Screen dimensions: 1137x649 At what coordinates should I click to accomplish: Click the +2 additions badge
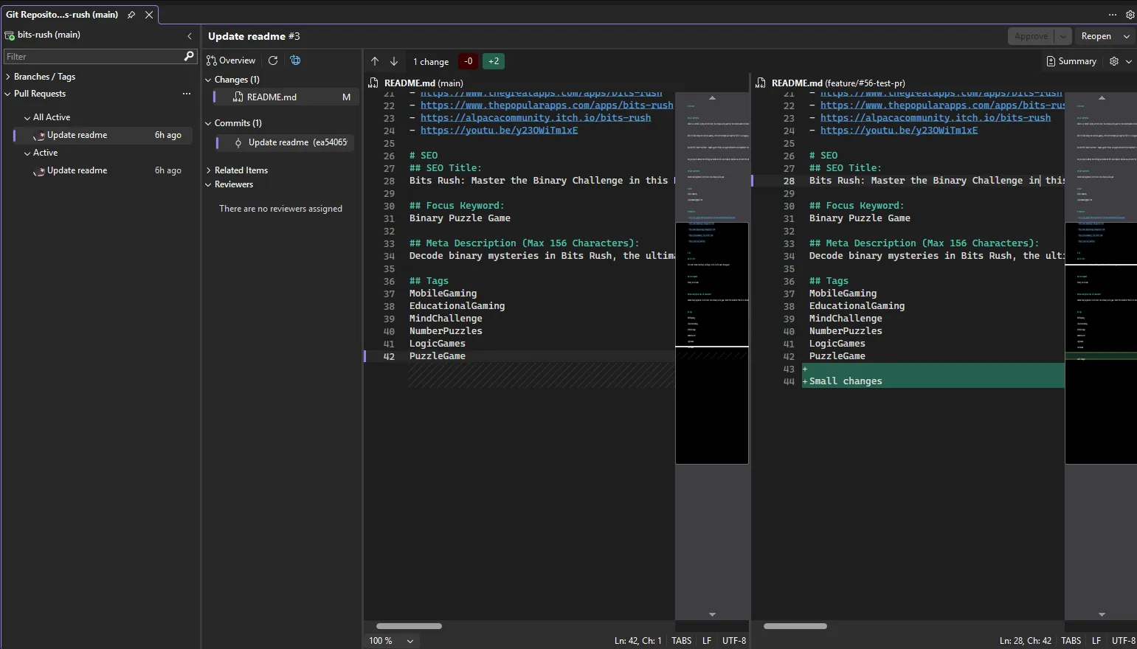494,61
